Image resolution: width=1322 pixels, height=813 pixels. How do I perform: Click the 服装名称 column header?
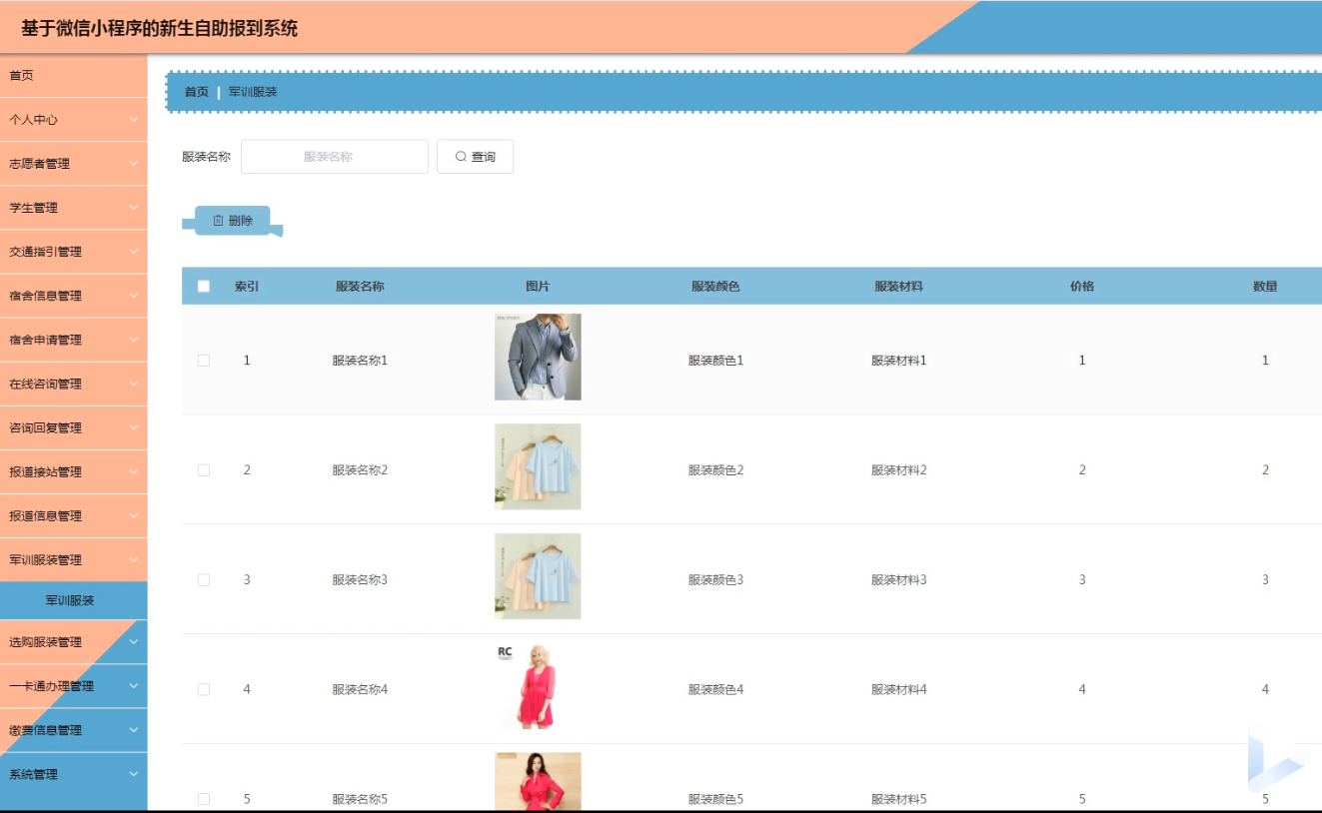pos(360,287)
